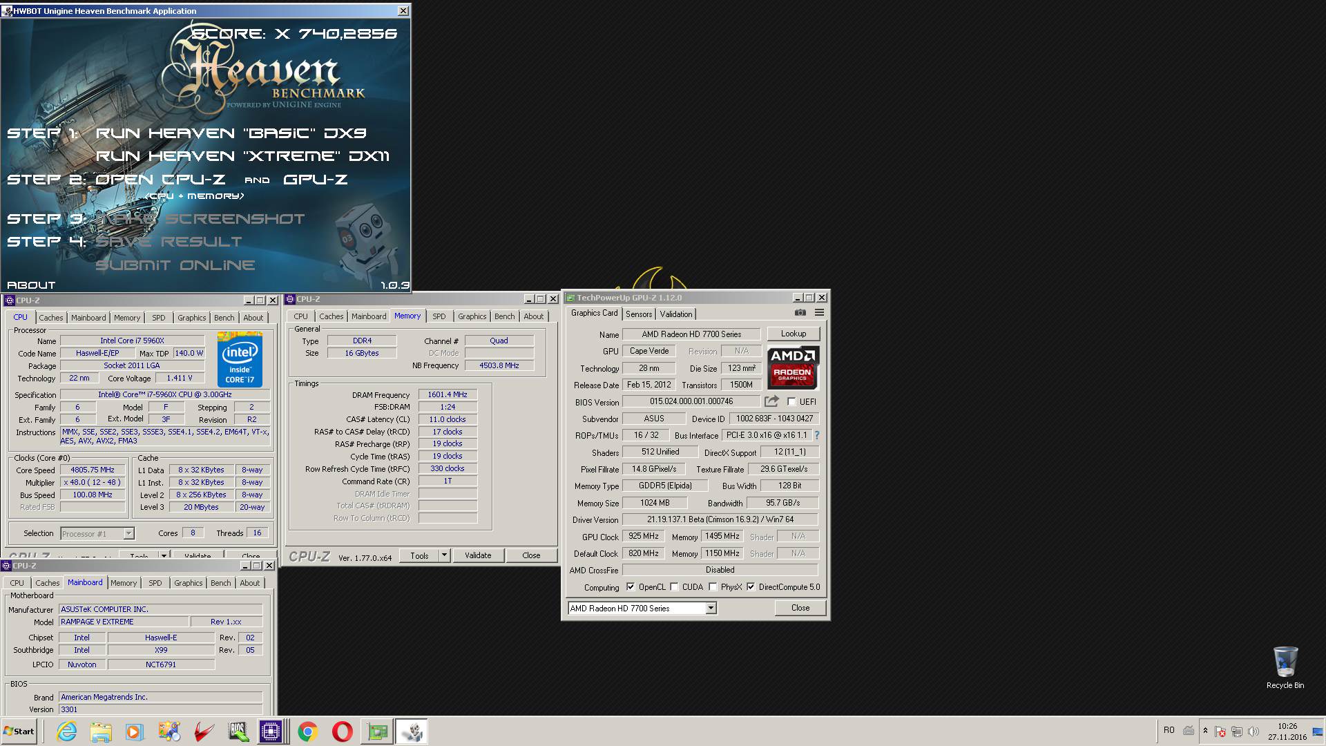
Task: Toggle the OpenCL checkbox
Action: pyautogui.click(x=631, y=587)
